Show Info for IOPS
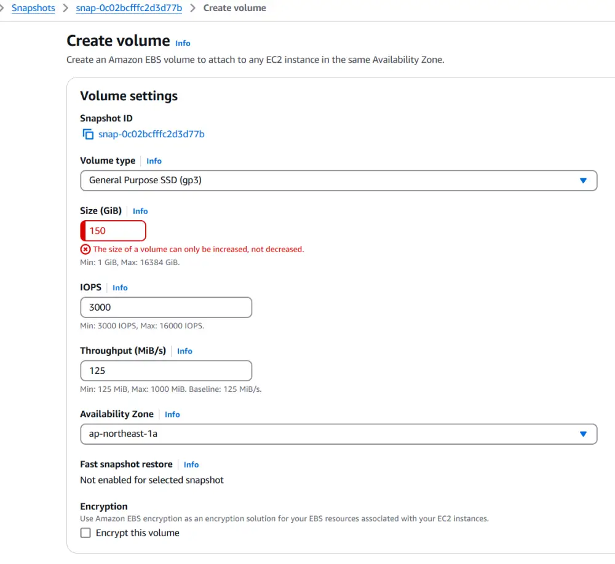This screenshot has width=615, height=564. (x=120, y=288)
